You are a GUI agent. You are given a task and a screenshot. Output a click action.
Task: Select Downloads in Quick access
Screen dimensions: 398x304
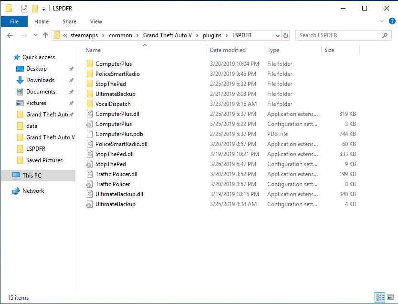click(40, 80)
